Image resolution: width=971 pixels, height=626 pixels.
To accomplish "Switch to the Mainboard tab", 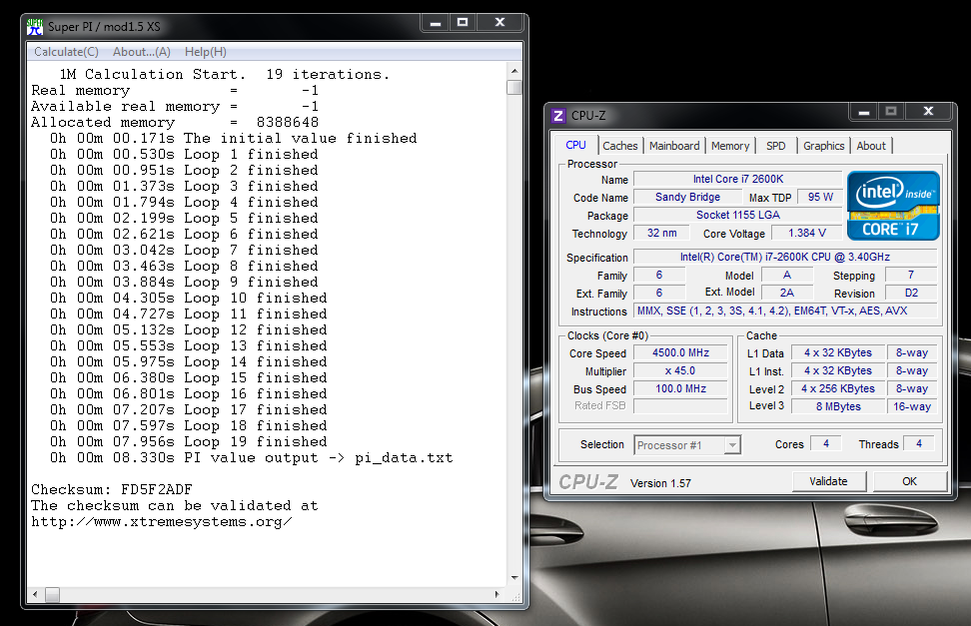I will (674, 146).
